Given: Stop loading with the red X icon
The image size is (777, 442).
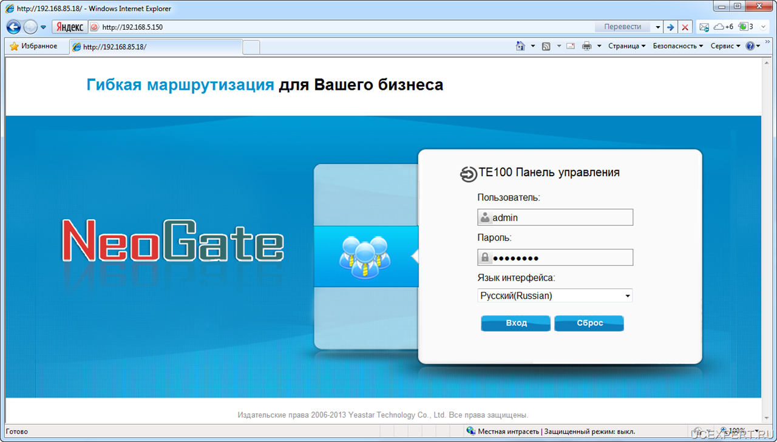Looking at the screenshot, I should tap(685, 27).
